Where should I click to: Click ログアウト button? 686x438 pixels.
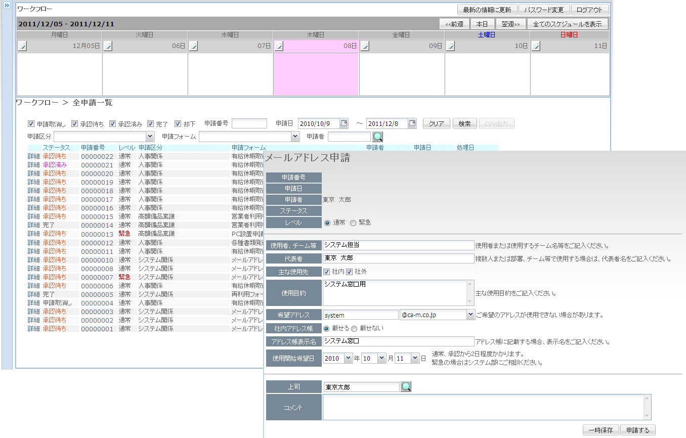click(590, 10)
